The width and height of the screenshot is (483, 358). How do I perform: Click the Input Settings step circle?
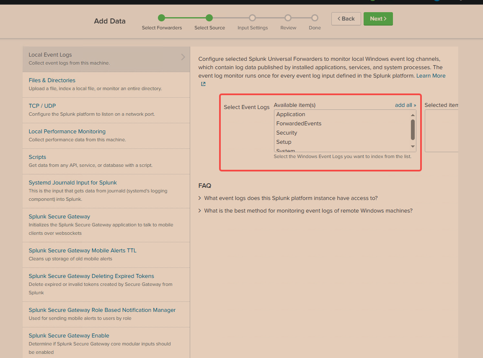tap(252, 18)
